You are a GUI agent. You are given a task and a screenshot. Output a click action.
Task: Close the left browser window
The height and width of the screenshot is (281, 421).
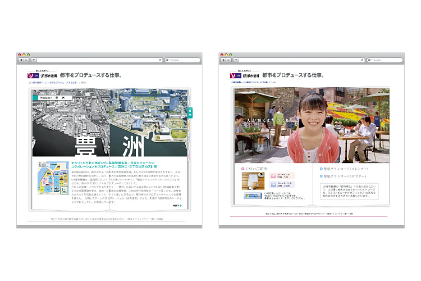point(20,55)
